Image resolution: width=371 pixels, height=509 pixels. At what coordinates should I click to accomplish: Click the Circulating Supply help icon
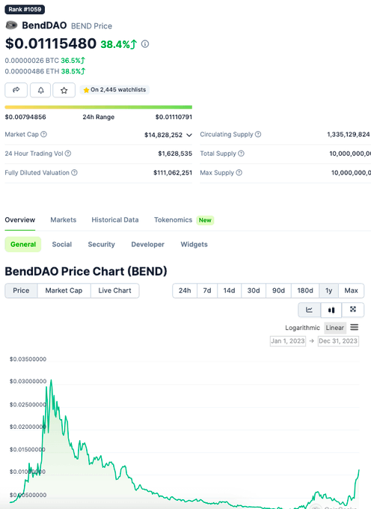click(258, 134)
